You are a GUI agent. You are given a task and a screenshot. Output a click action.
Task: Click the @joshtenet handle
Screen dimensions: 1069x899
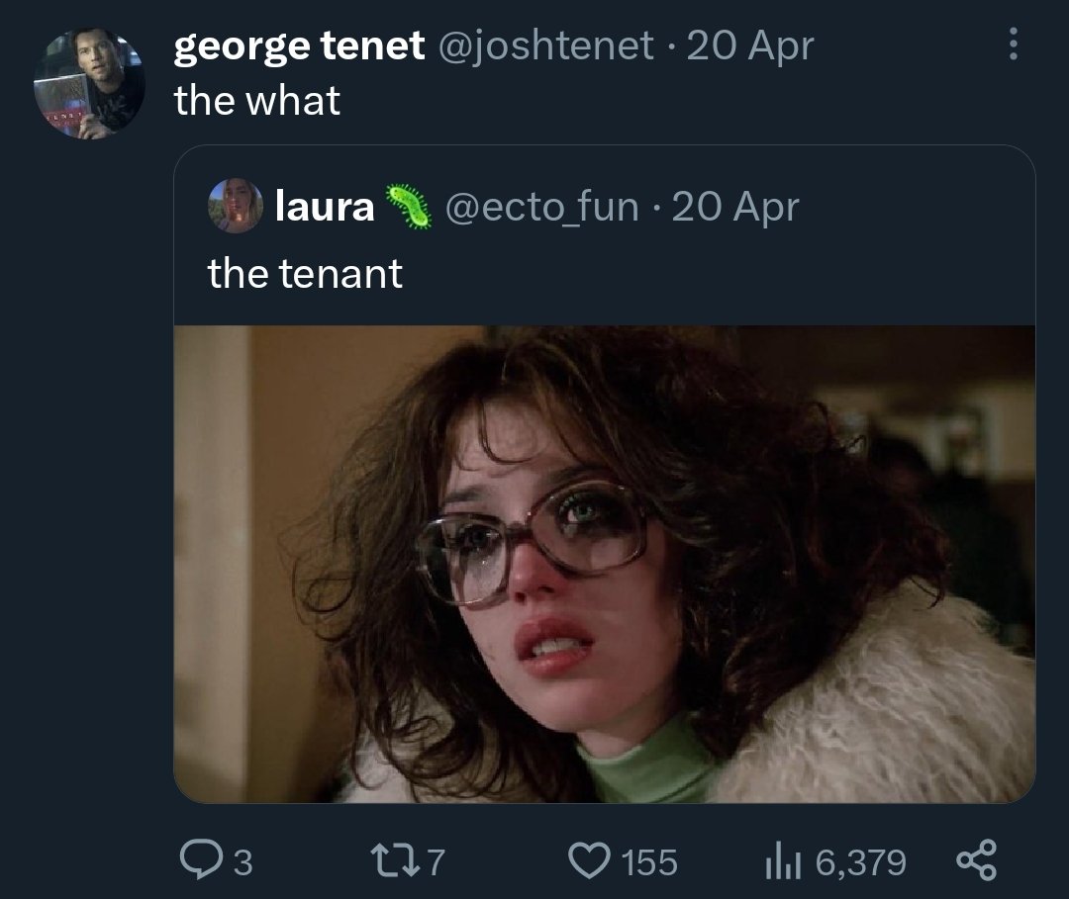[x=545, y=45]
